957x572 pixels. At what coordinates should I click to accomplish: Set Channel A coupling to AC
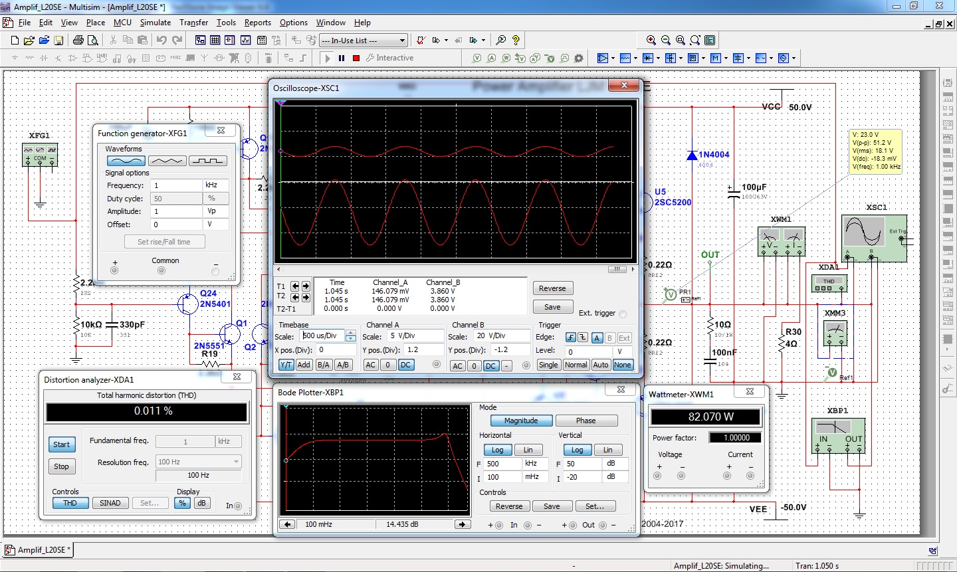371,365
